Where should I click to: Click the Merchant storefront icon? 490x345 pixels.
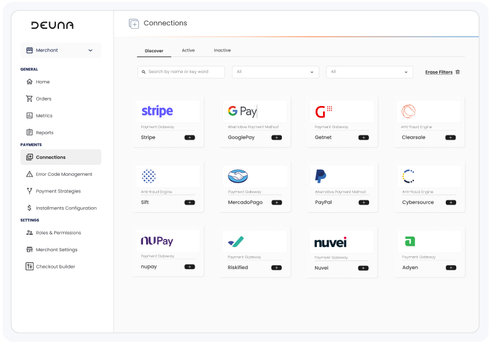(29, 50)
